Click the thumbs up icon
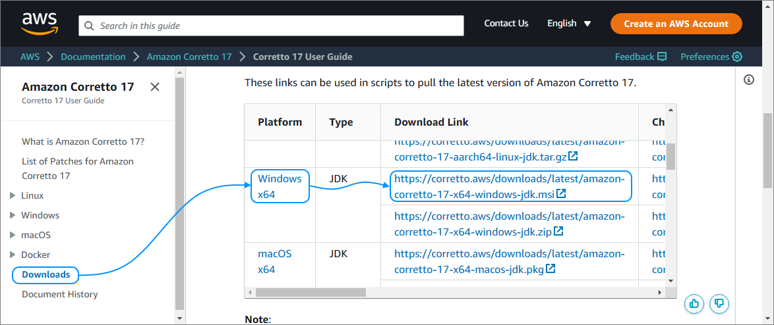 coord(694,303)
